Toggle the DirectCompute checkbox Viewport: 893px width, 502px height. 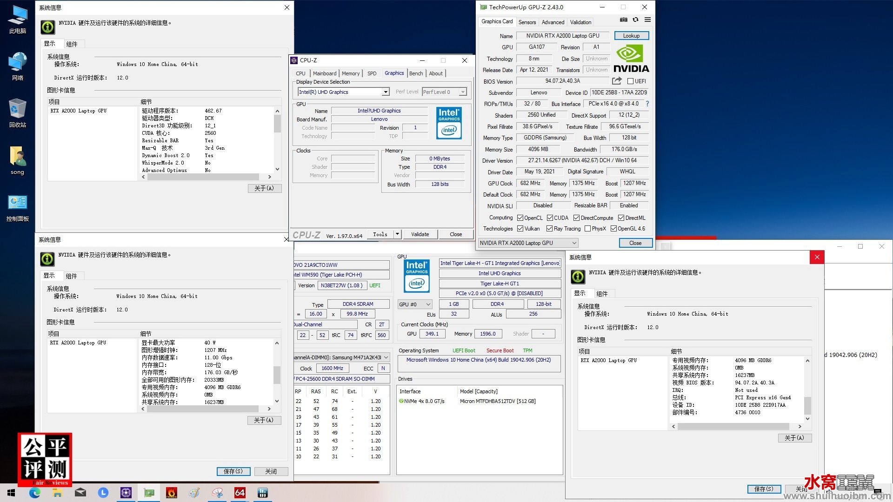tap(576, 218)
